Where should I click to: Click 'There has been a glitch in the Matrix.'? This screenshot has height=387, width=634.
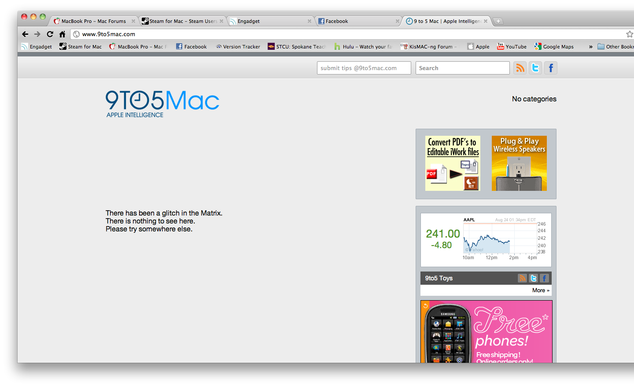pos(164,213)
